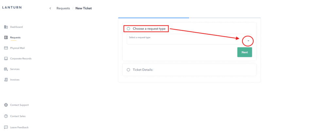Click the Contact Sales question icon
The width and height of the screenshot is (335, 133).
click(6, 116)
